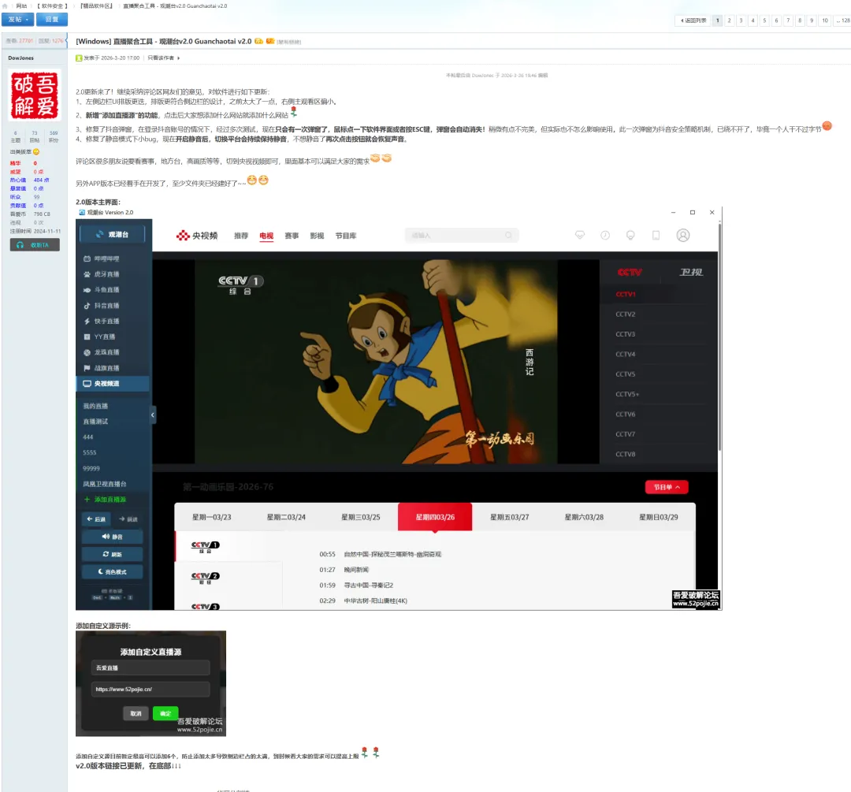Select 央视频道 TV icon entry
The image size is (851, 792).
[x=113, y=383]
